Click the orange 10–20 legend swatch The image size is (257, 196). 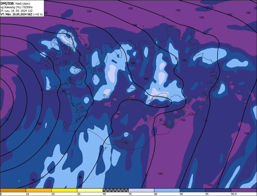[39, 190]
